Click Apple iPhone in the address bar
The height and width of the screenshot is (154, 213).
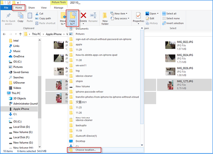click(54, 34)
